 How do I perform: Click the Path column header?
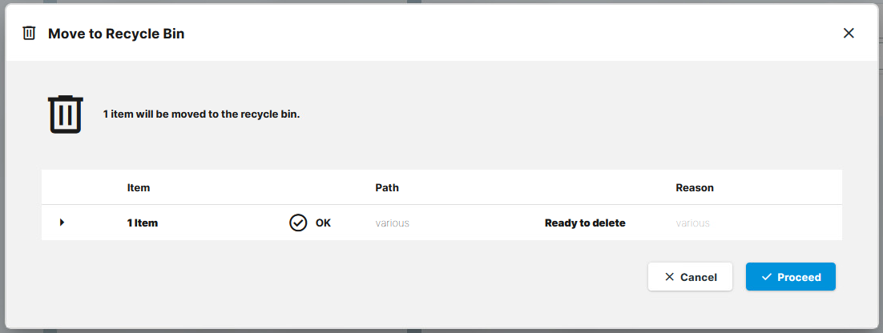pos(387,188)
